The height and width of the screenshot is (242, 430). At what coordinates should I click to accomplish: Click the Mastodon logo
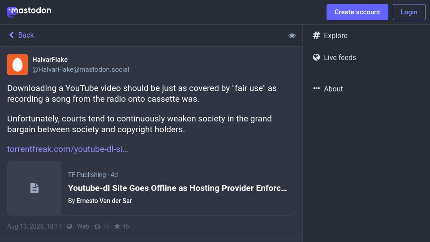tap(29, 12)
